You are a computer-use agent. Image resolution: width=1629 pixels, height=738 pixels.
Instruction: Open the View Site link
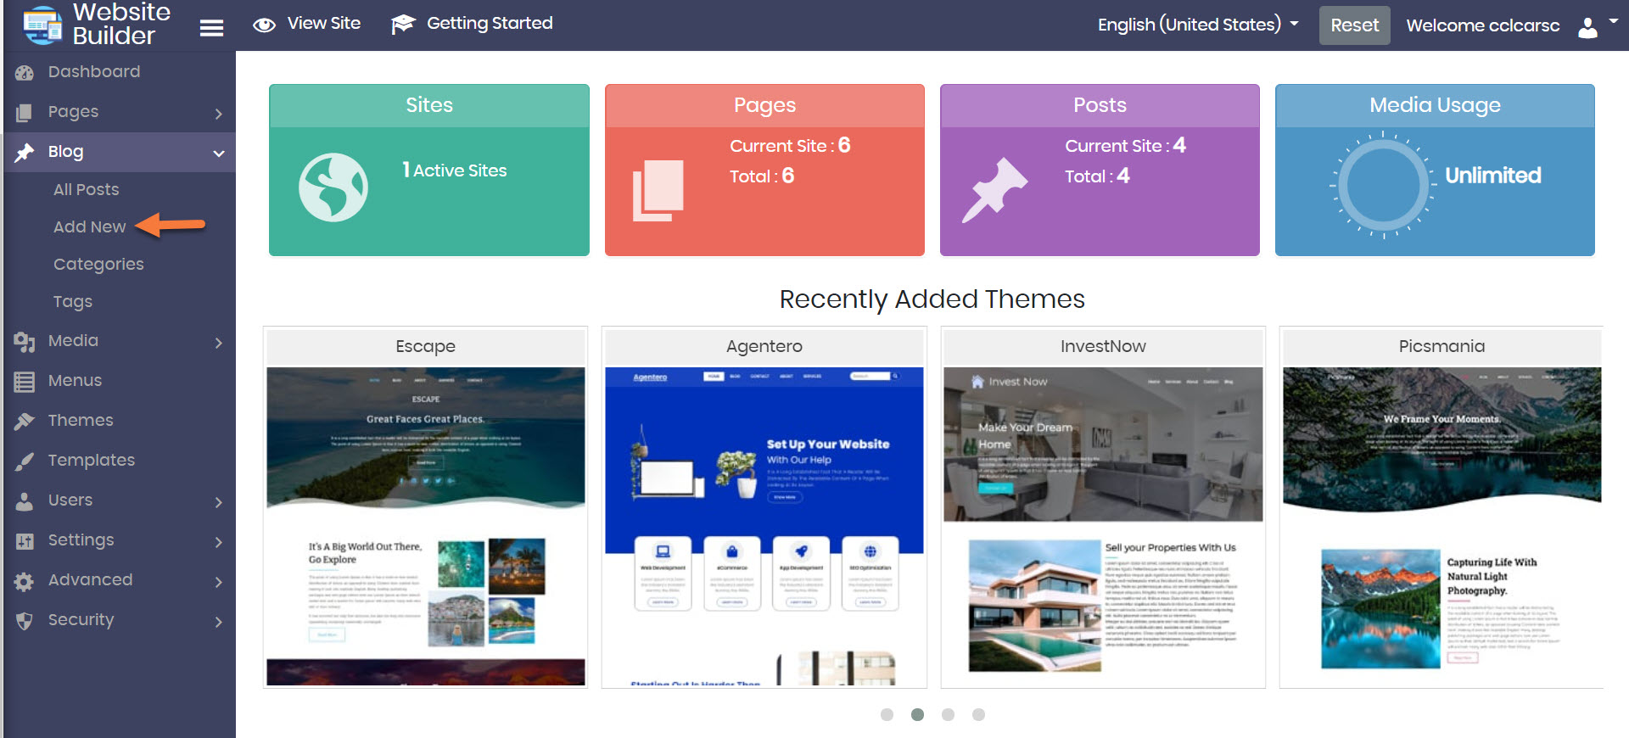307,24
